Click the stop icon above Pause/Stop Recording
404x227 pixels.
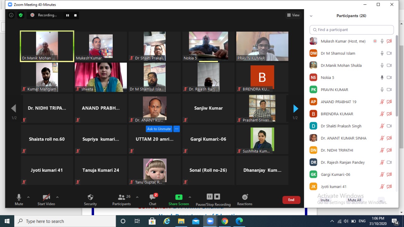(217, 197)
